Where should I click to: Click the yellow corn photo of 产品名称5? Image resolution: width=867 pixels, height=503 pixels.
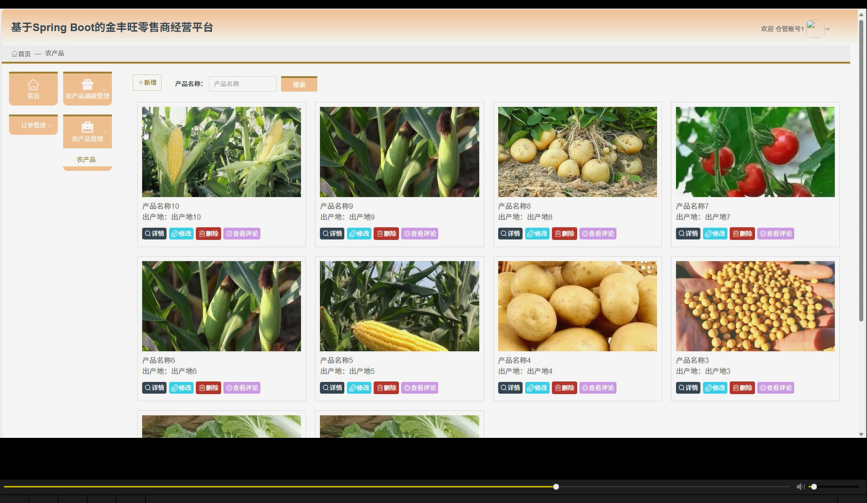399,306
